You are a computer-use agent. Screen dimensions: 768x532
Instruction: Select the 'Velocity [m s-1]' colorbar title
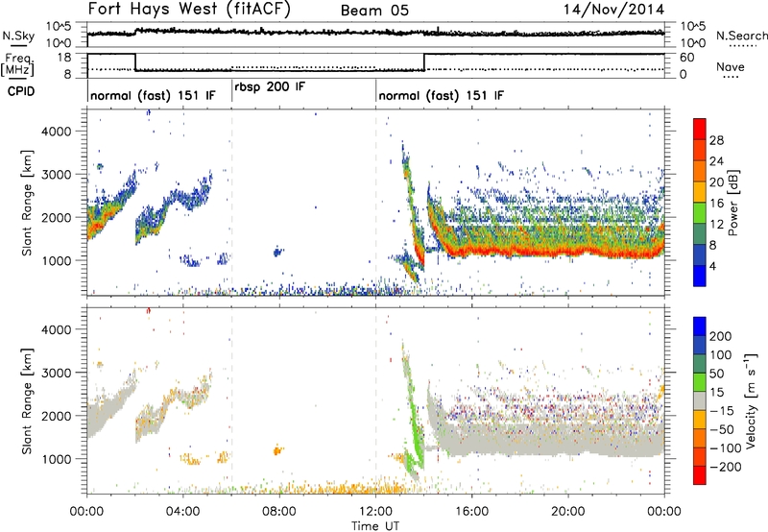(751, 400)
